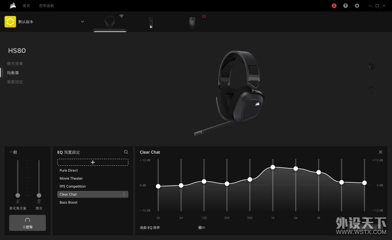
Task: Select the Clear Chat preset
Action: [93, 194]
